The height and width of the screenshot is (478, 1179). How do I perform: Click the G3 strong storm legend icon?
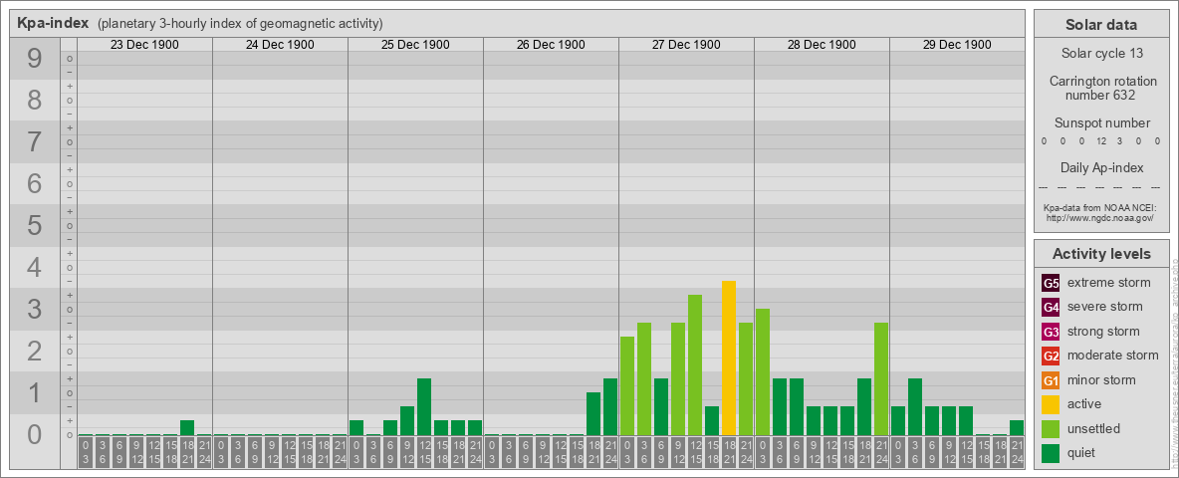pos(1051,332)
